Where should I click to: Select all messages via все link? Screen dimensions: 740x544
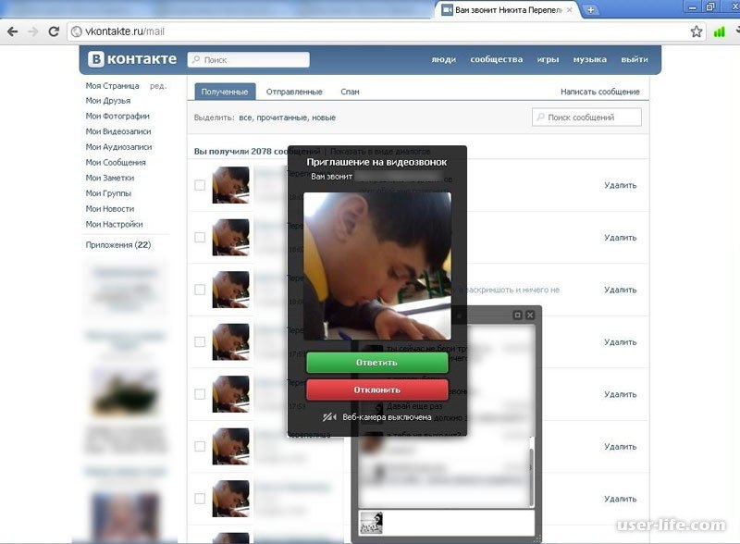point(245,117)
